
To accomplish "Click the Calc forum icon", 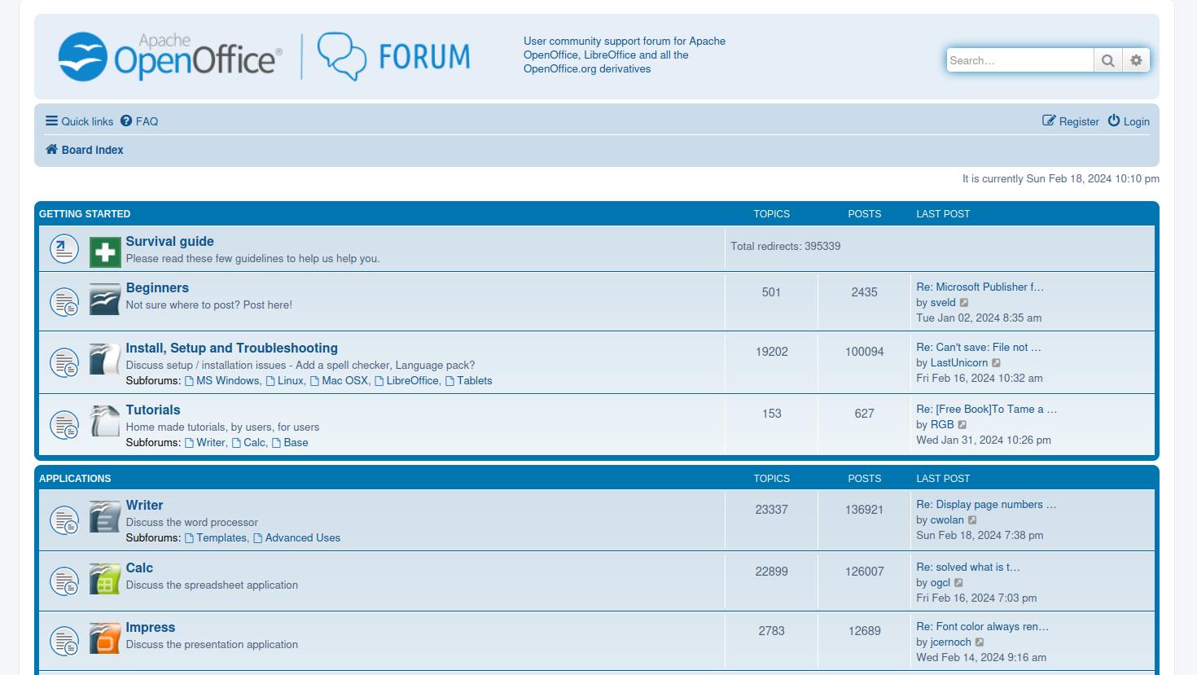I will coord(105,579).
